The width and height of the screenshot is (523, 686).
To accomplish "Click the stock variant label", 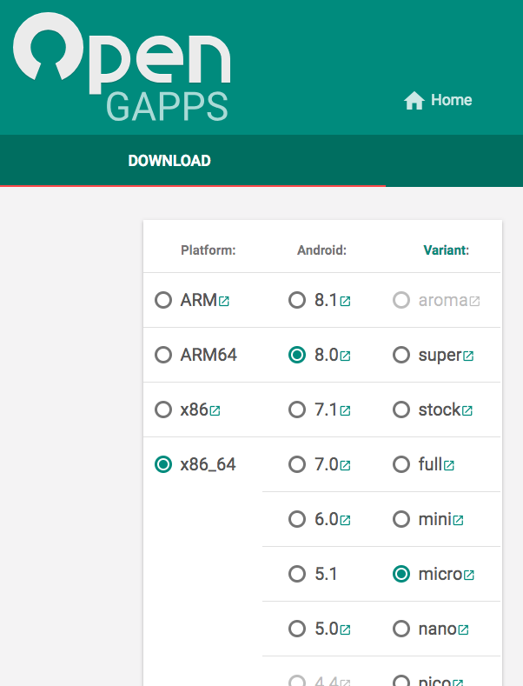I will click(440, 410).
